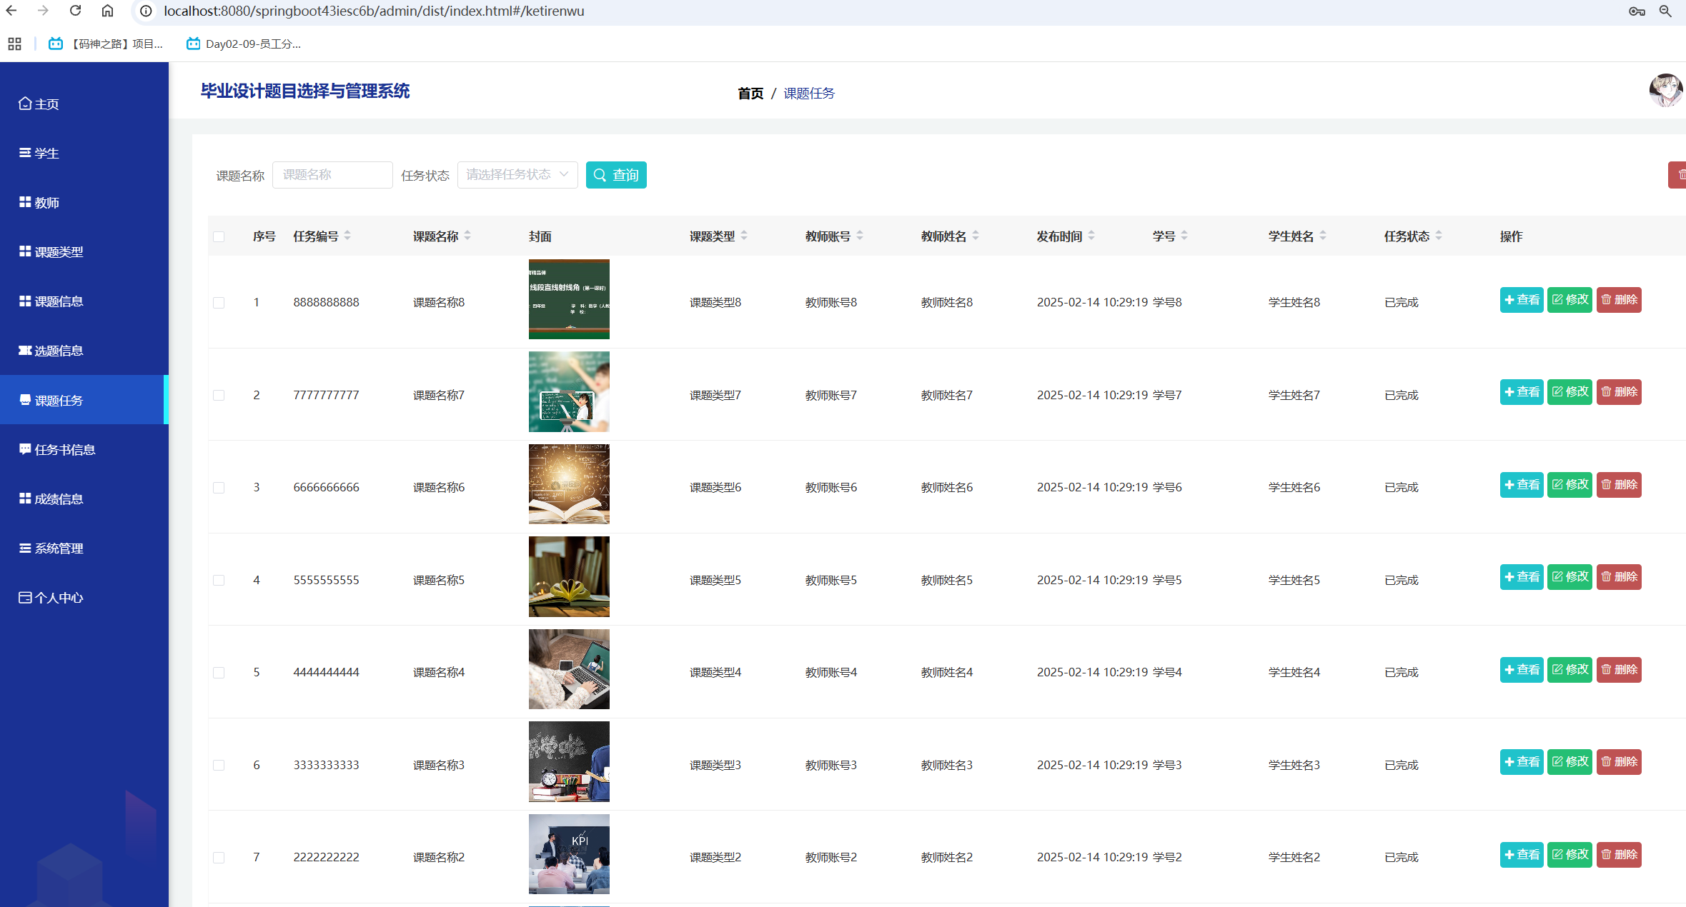The image size is (1686, 907).
Task: Open the 任务状态 status dropdown
Action: (x=517, y=175)
